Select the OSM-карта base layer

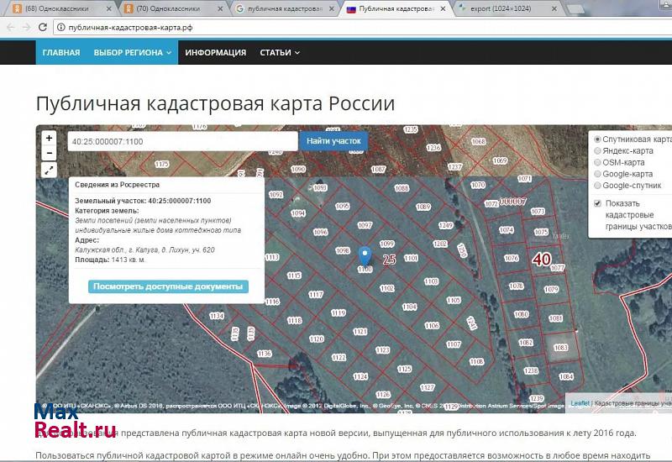[597, 162]
